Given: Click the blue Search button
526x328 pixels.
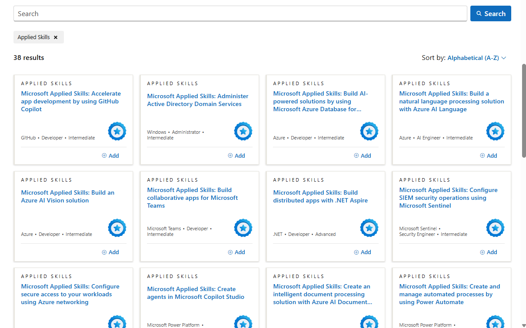Looking at the screenshot, I should pos(490,13).
